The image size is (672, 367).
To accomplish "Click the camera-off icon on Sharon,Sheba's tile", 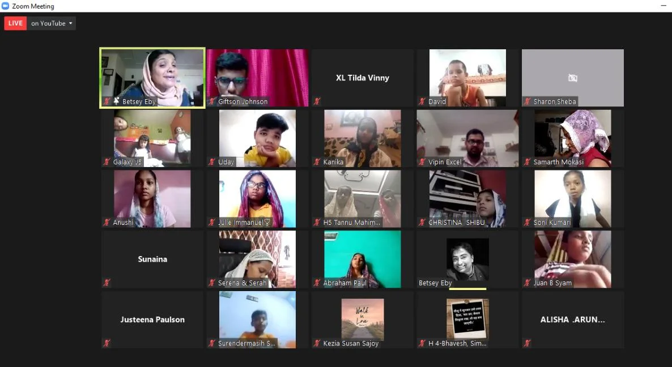I will pyautogui.click(x=572, y=78).
